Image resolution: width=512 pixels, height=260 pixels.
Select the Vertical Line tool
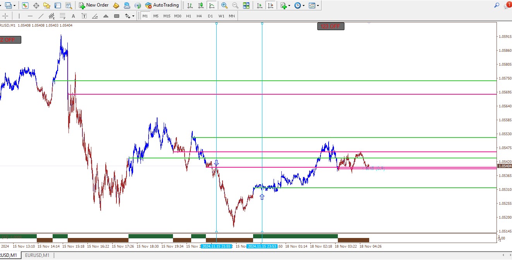click(19, 16)
